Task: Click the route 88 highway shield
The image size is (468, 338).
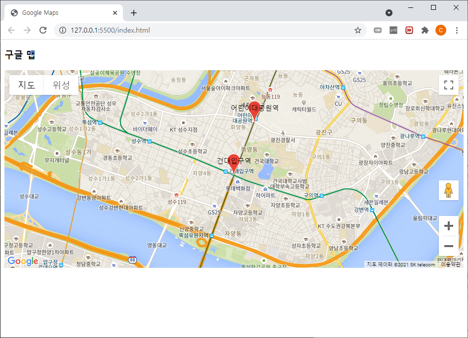Action: tap(132, 260)
